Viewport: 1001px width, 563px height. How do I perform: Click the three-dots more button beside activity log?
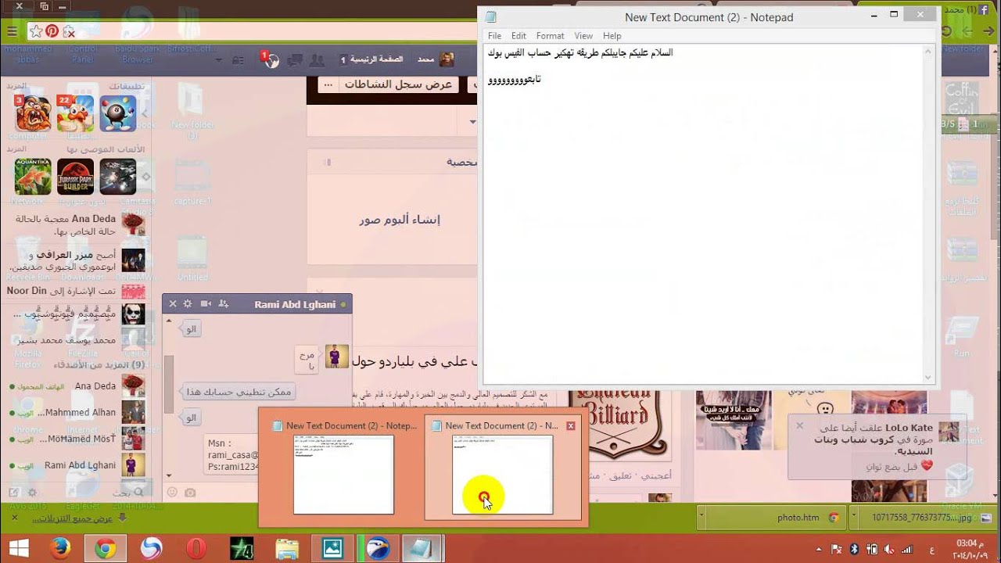[328, 84]
